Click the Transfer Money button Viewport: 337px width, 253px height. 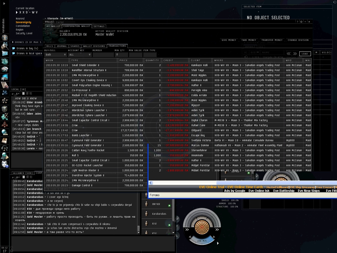pyautogui.click(x=272, y=40)
